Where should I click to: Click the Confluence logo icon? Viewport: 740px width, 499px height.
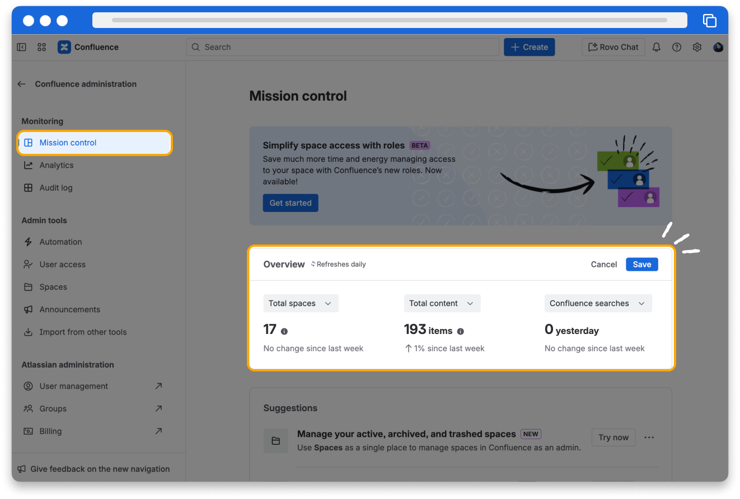[x=64, y=47]
